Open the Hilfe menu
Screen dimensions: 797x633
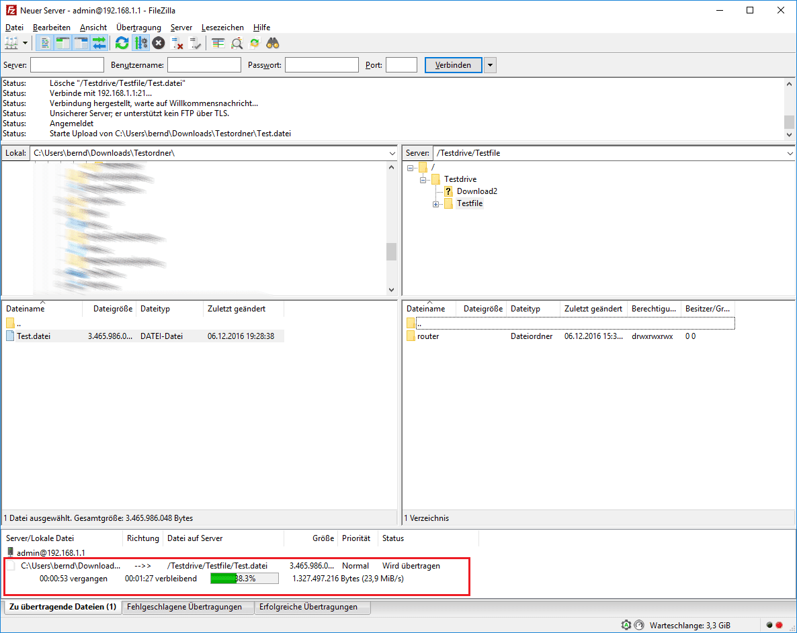[262, 28]
